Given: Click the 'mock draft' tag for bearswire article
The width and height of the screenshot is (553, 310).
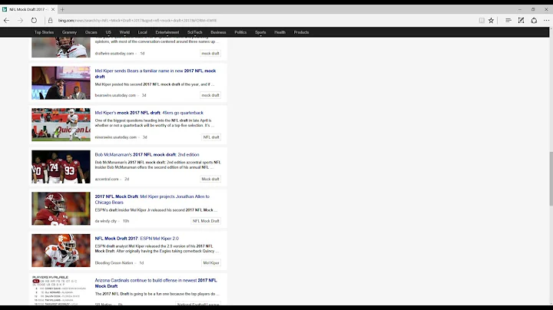Looking at the screenshot, I should tap(210, 95).
